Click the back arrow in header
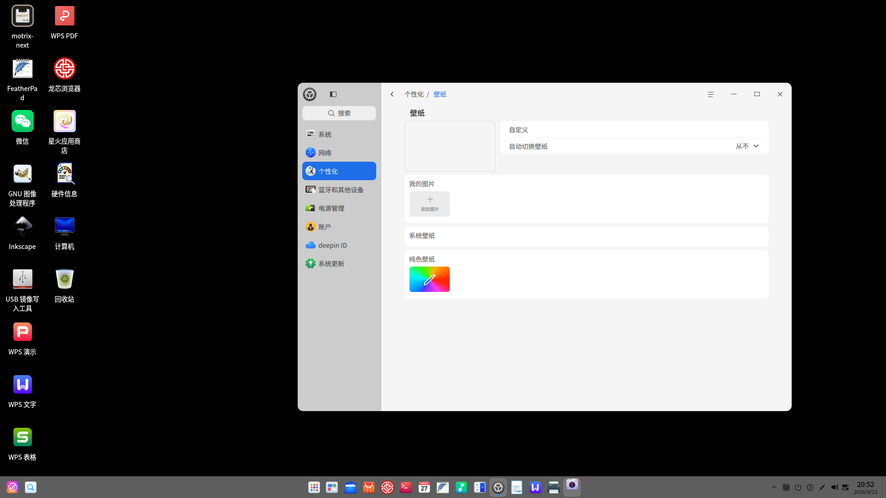This screenshot has height=498, width=886. [x=392, y=94]
